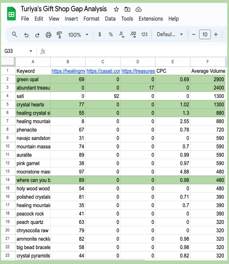Image resolution: width=229 pixels, height=264 pixels.
Task: Follow the healingm link in cell B1
Action: coord(68,71)
